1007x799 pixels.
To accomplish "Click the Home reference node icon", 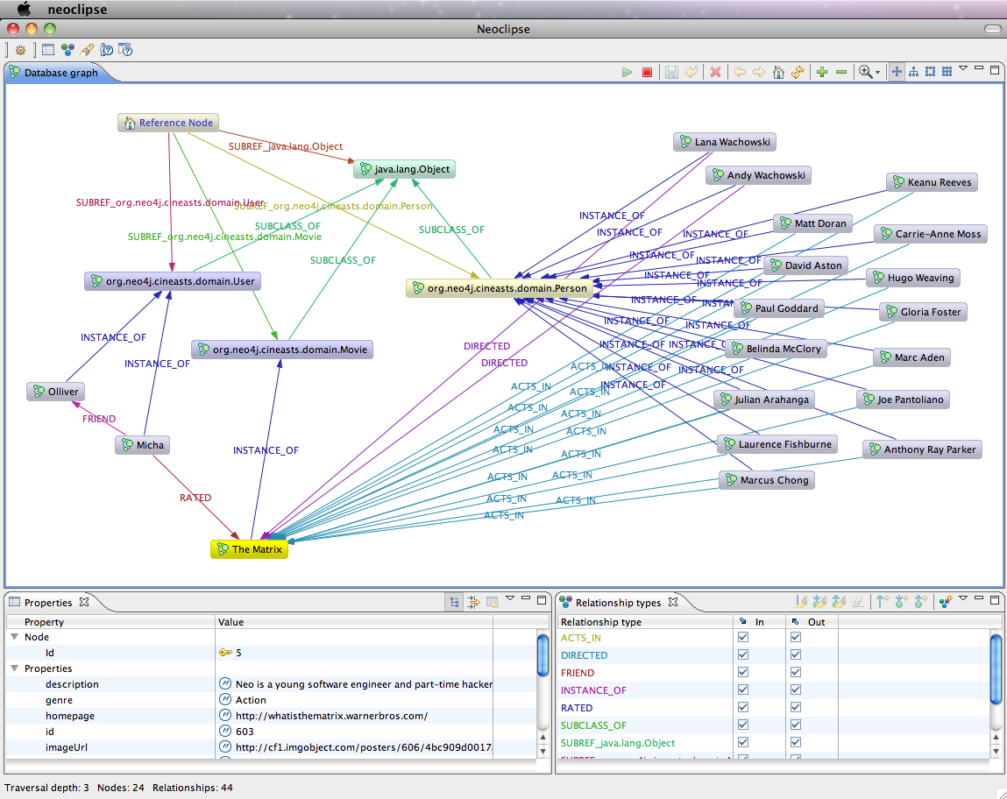I will click(778, 73).
